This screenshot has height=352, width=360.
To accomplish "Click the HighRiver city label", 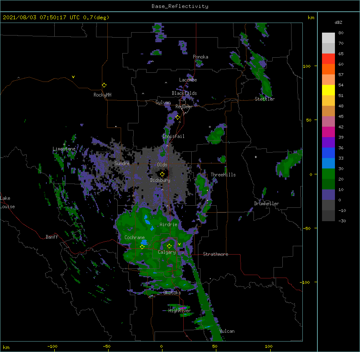I will click(x=180, y=311).
